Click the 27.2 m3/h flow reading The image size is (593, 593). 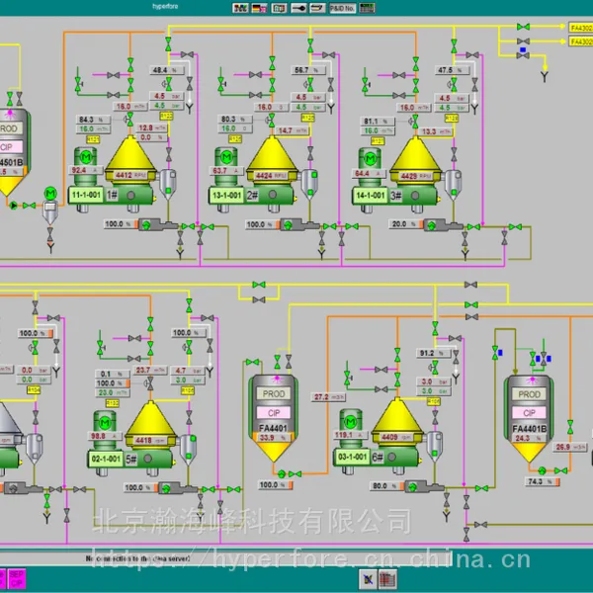pyautogui.click(x=328, y=397)
